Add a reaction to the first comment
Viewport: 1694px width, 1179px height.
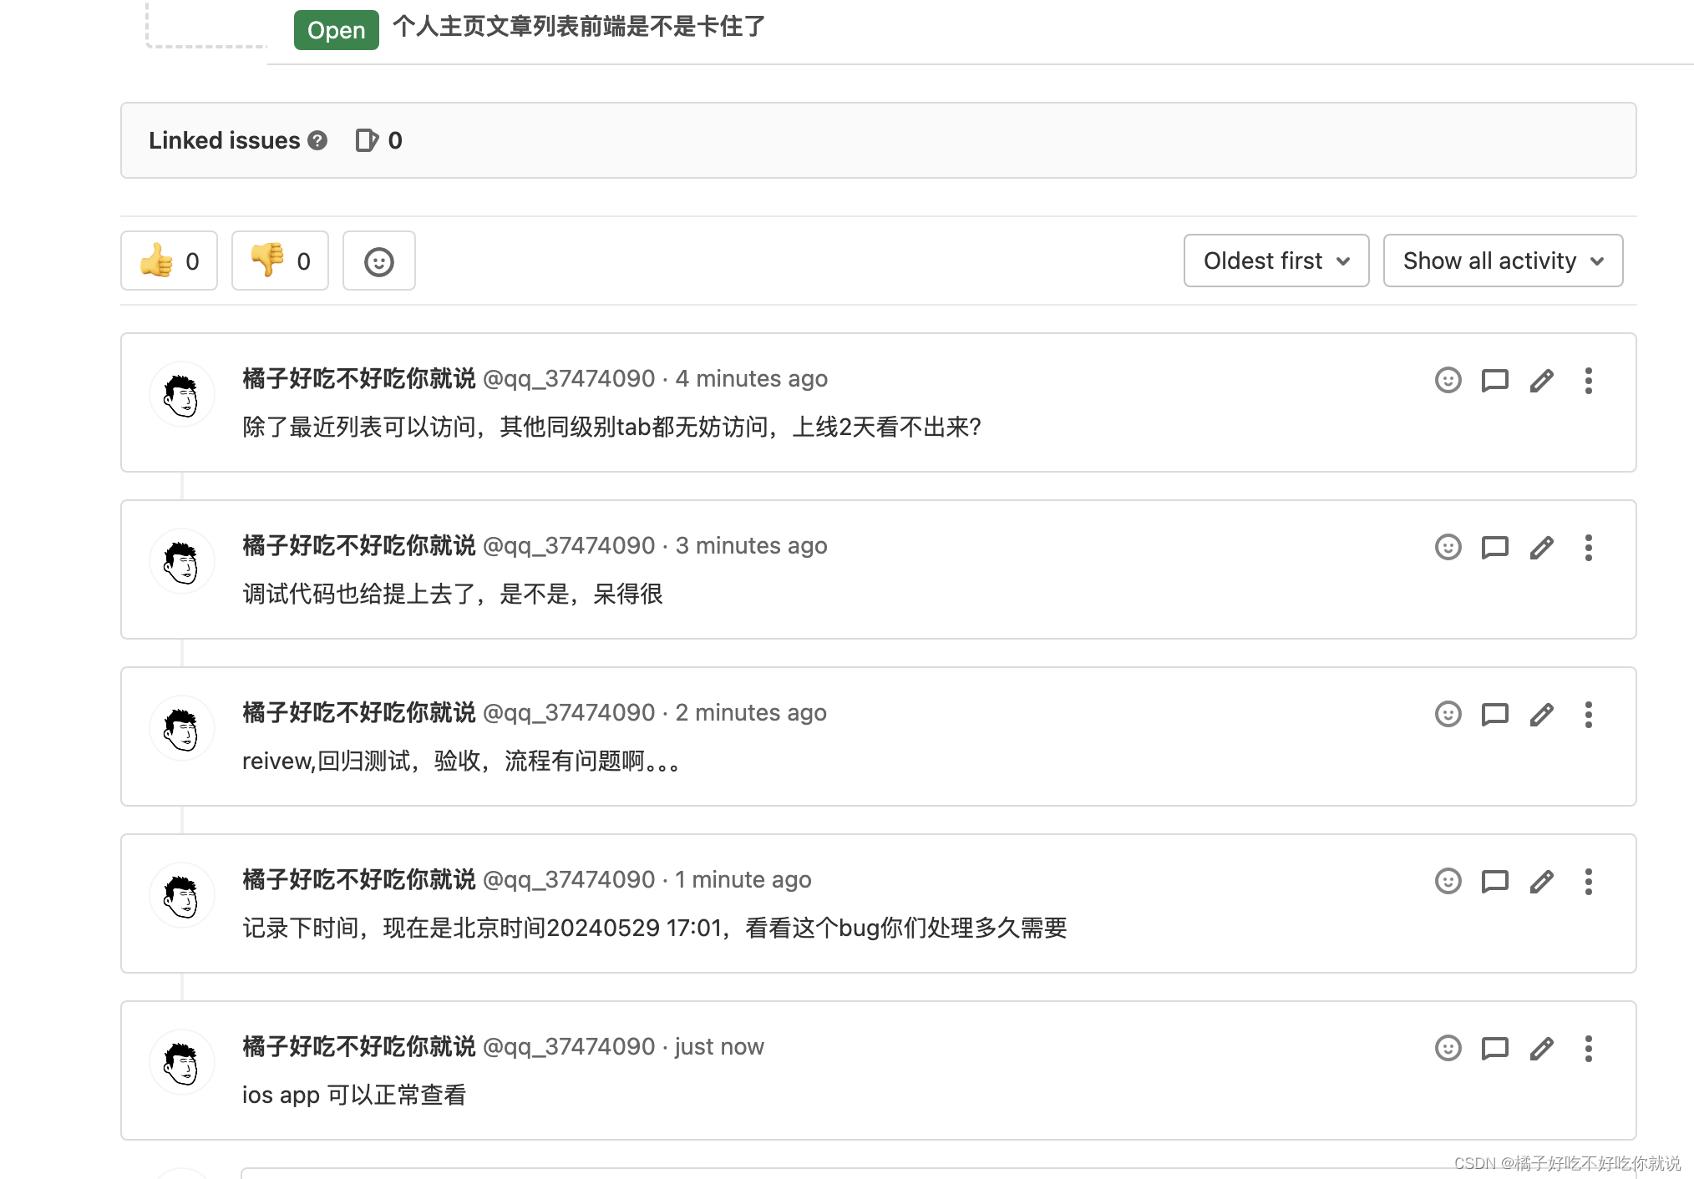1448,380
